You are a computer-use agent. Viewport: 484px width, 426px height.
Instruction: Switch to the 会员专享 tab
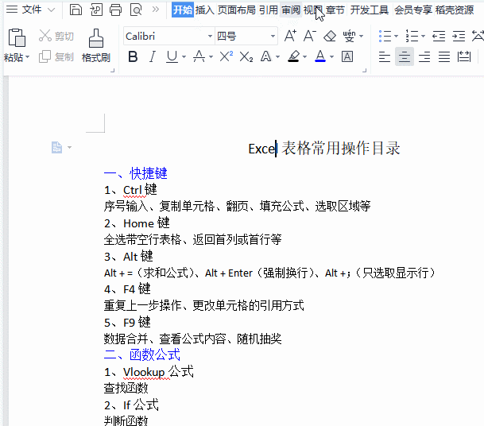click(413, 10)
